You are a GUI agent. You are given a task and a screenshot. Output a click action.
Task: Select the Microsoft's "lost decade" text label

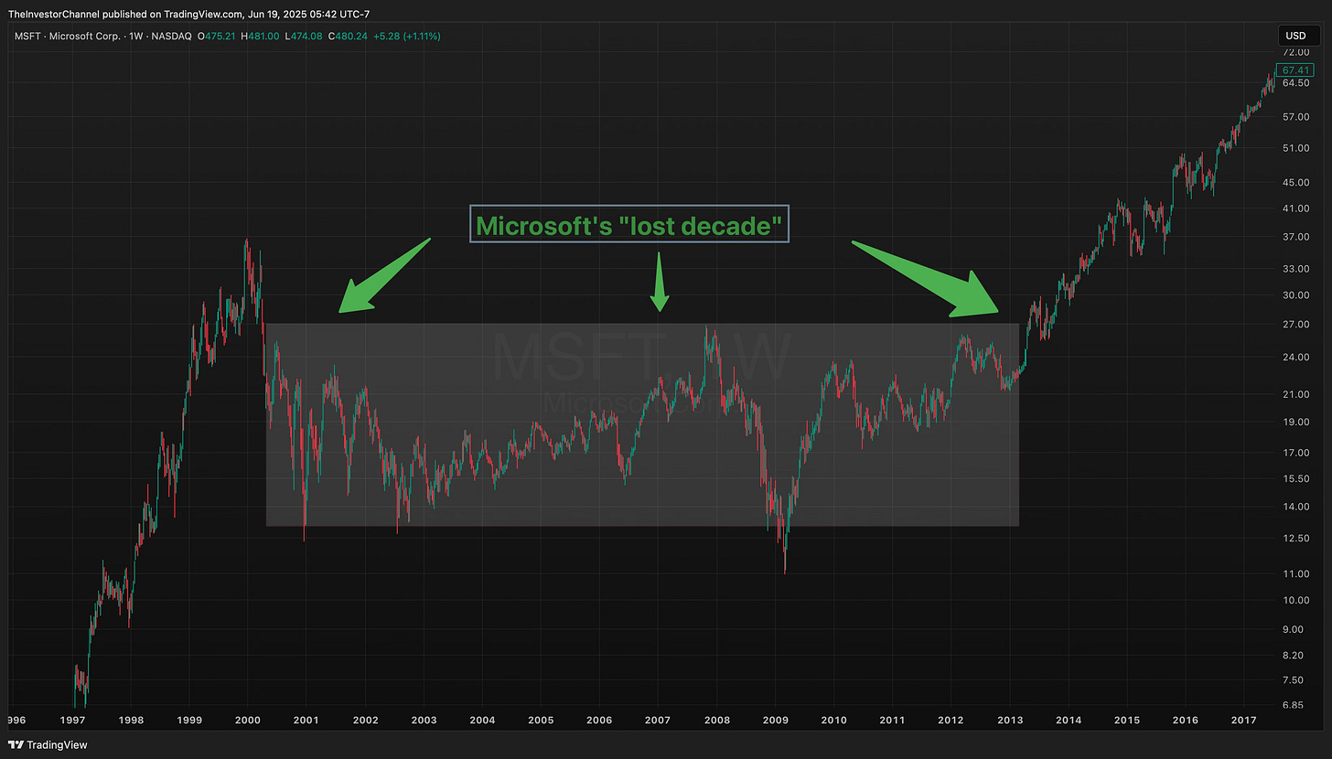tap(629, 225)
